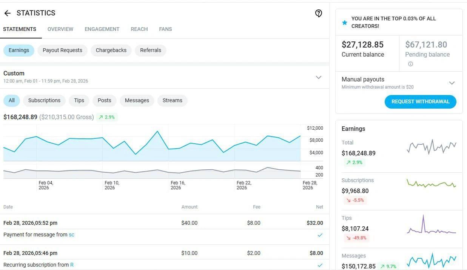The width and height of the screenshot is (467, 270).
Task: Expand the Manual payouts dropdown
Action: tap(452, 83)
